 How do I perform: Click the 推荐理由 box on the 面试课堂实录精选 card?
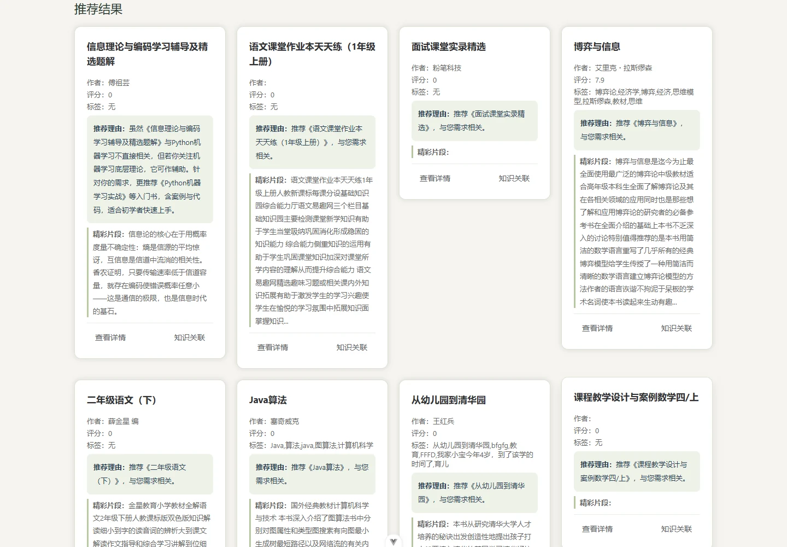pyautogui.click(x=474, y=121)
